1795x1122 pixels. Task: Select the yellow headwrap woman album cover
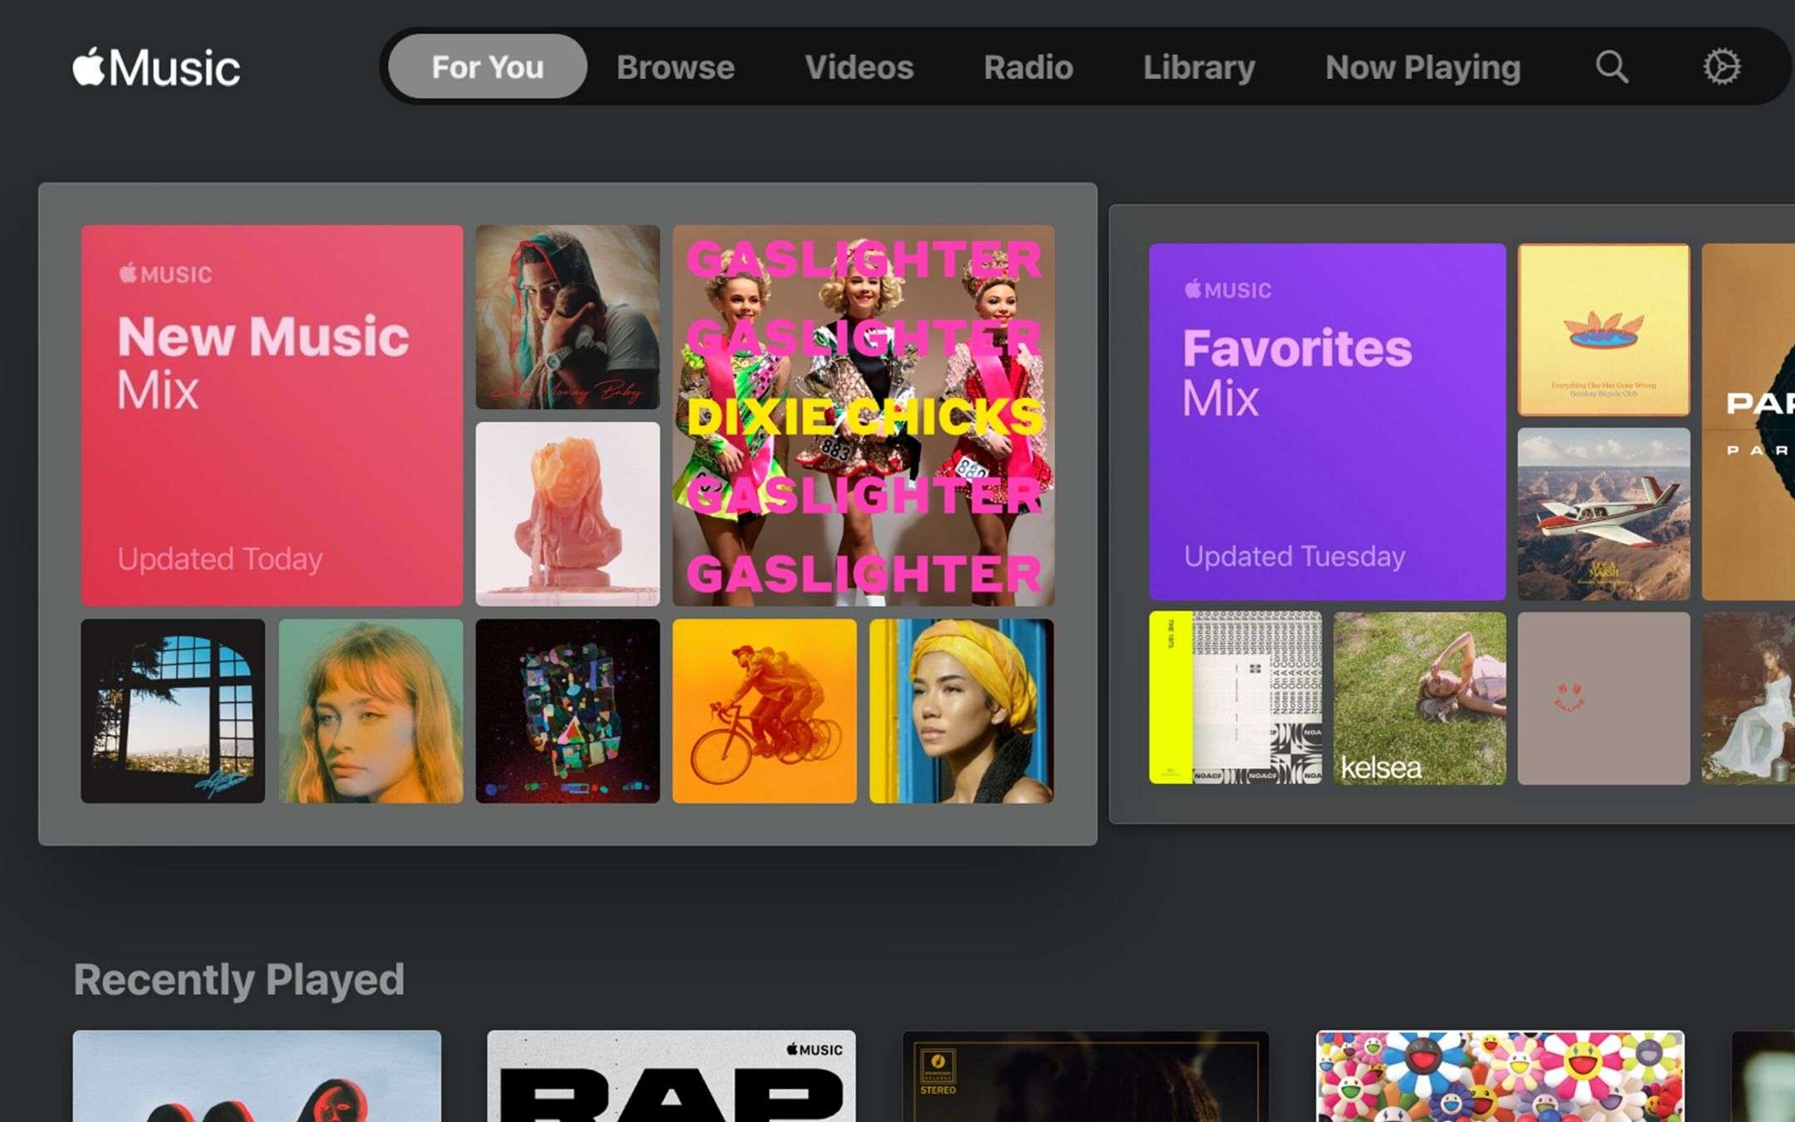tap(961, 711)
